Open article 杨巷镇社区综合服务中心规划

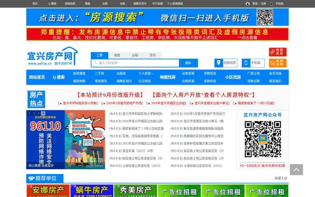pos(204,136)
